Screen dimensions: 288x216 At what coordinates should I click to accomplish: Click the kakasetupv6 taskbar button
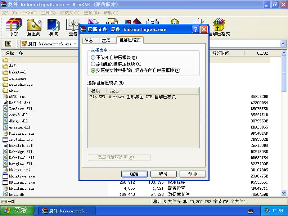[x=67, y=211]
